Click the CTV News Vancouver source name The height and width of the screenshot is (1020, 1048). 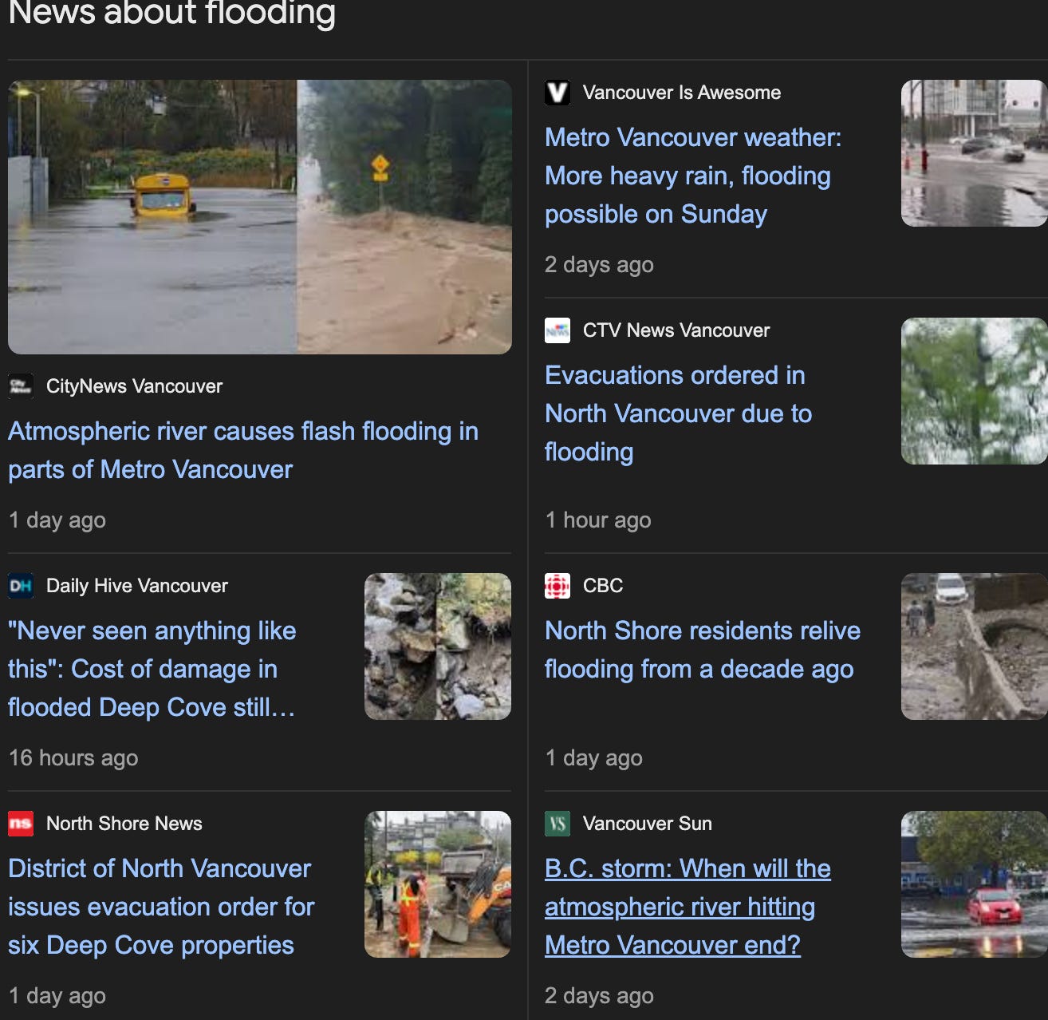[676, 330]
